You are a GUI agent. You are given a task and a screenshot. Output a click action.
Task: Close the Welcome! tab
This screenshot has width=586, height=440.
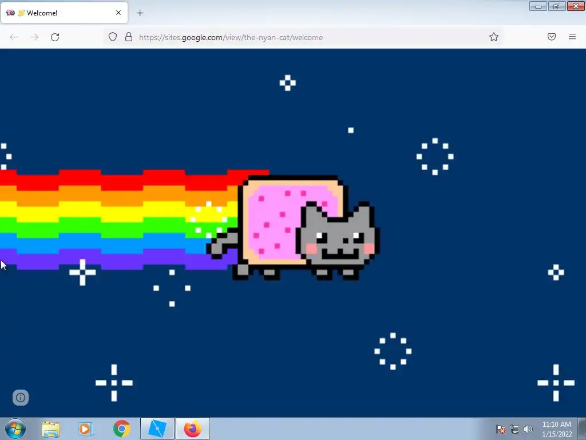click(118, 13)
